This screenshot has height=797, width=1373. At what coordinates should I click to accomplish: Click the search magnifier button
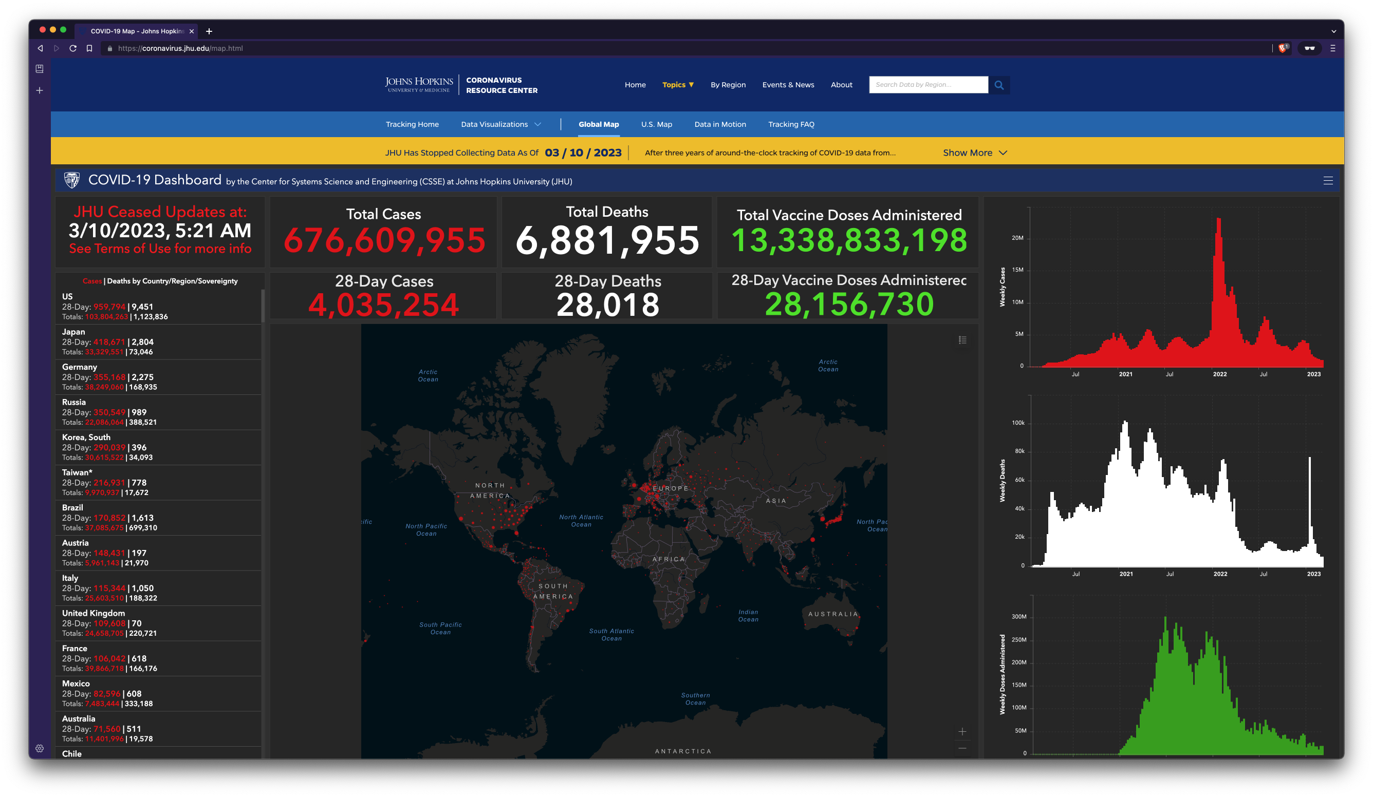point(999,85)
